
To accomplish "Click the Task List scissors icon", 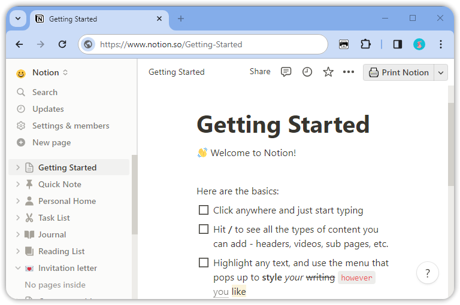I will coord(29,218).
